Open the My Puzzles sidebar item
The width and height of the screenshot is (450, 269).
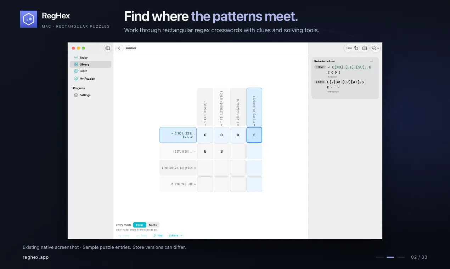pos(90,79)
